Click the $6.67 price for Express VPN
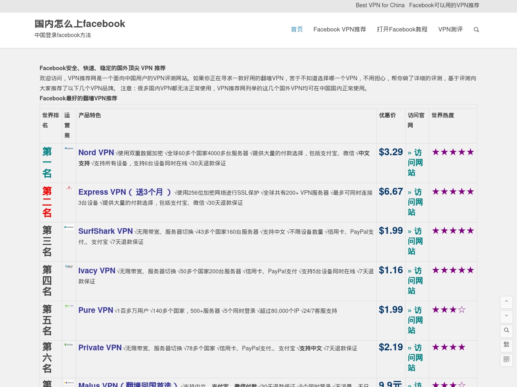517x387 pixels. pyautogui.click(x=391, y=191)
